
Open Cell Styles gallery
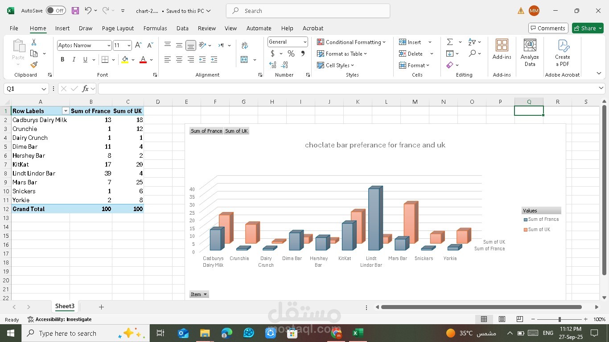335,65
